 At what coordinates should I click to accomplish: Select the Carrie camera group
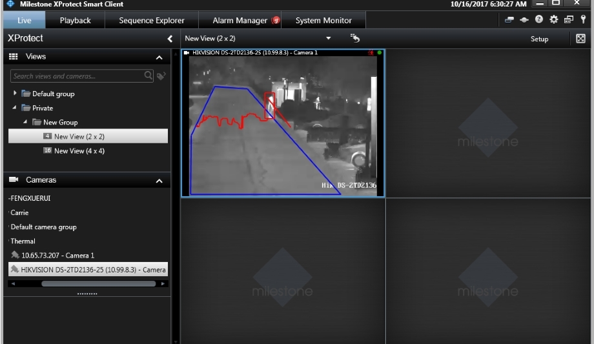(x=19, y=212)
